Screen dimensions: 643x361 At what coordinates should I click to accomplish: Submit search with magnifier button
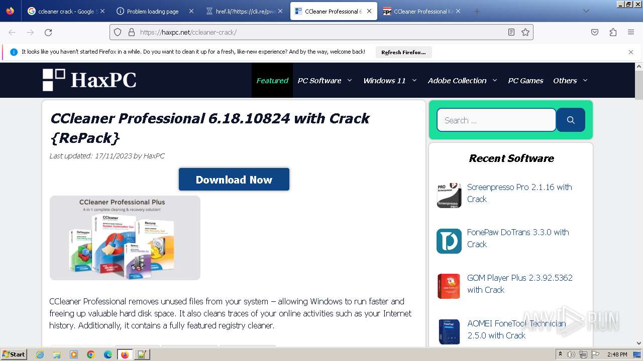571,120
